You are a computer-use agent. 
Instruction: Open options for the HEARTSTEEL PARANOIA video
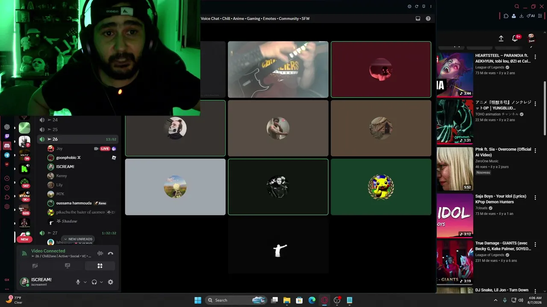(535, 57)
